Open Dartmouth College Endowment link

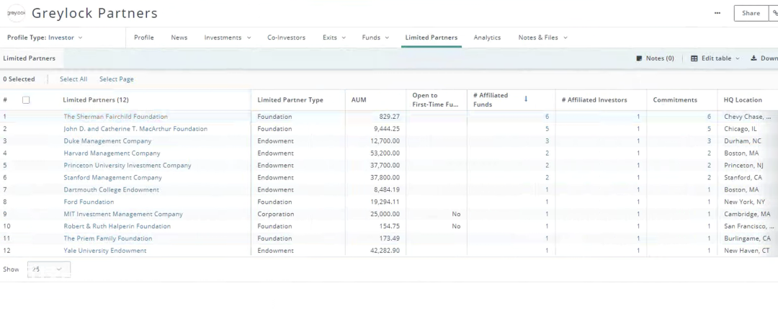click(x=111, y=189)
